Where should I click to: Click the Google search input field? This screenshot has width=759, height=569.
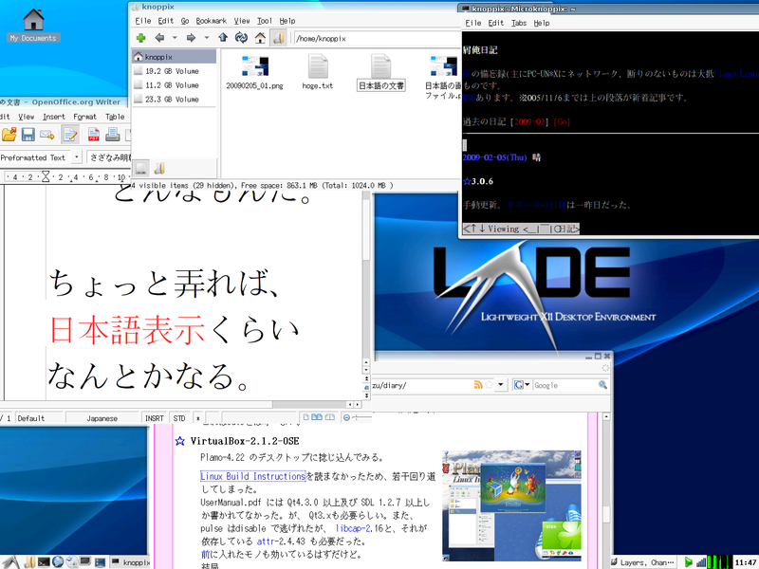click(x=565, y=385)
